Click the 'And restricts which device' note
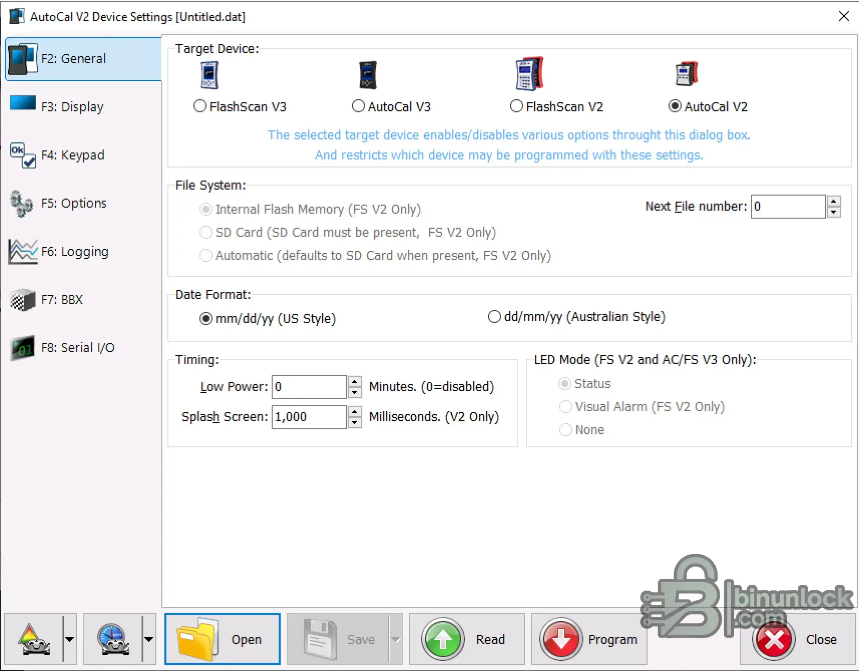This screenshot has width=859, height=671. (x=509, y=155)
